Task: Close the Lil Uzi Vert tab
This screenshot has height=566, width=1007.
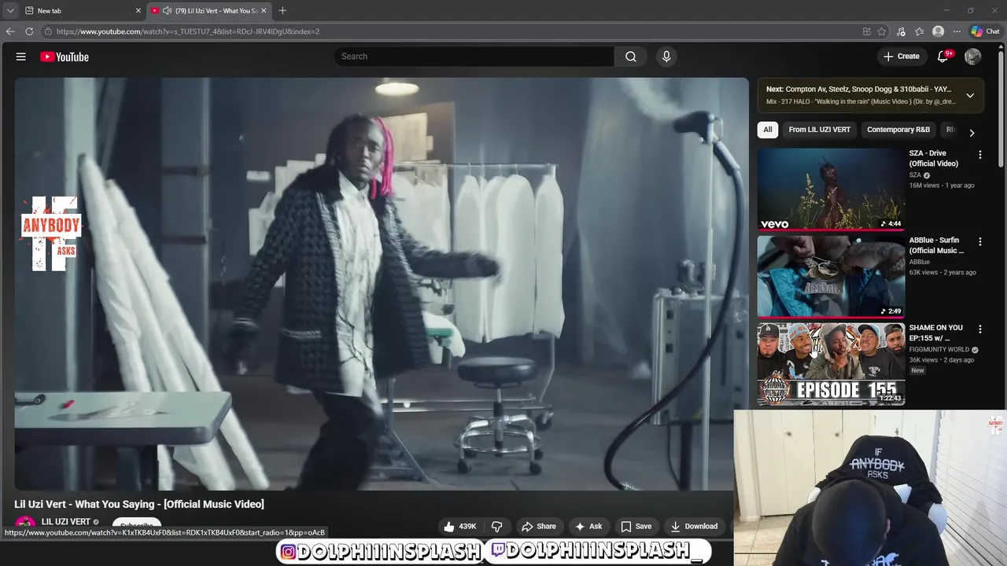Action: click(x=264, y=11)
